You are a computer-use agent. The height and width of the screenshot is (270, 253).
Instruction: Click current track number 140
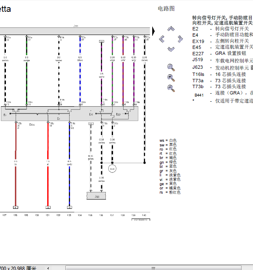[x=144, y=215]
